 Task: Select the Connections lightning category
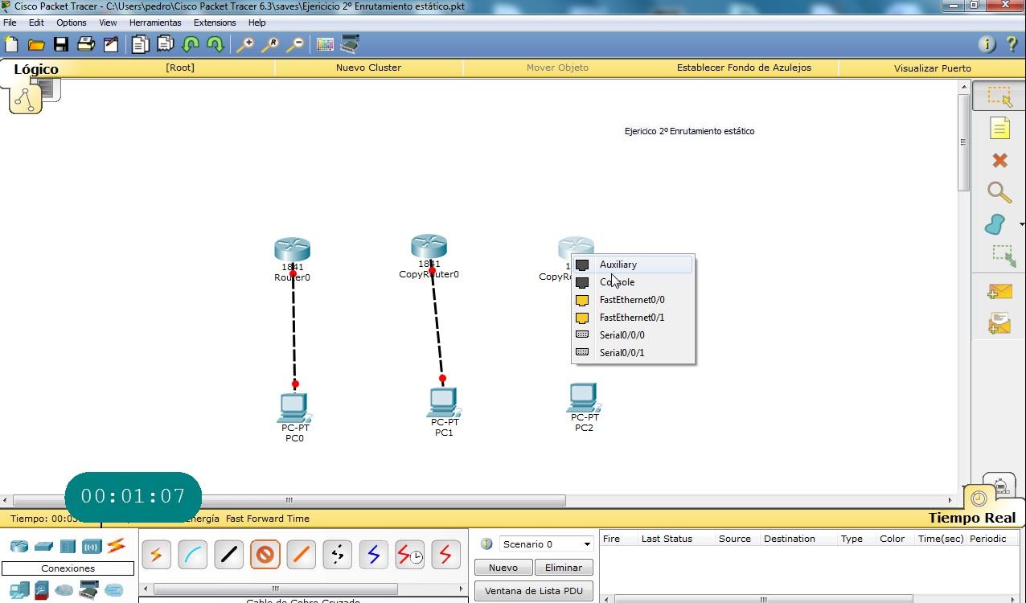(116, 547)
